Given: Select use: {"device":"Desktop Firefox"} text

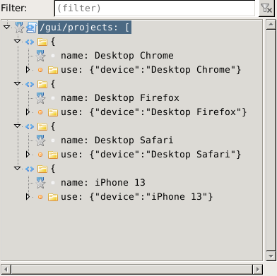Looking at the screenshot, I should [x=154, y=112].
